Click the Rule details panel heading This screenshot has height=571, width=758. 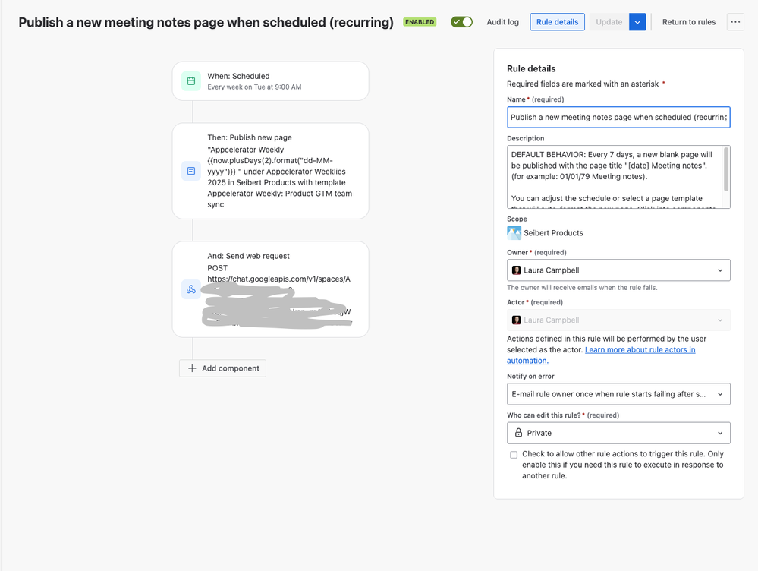tap(531, 68)
